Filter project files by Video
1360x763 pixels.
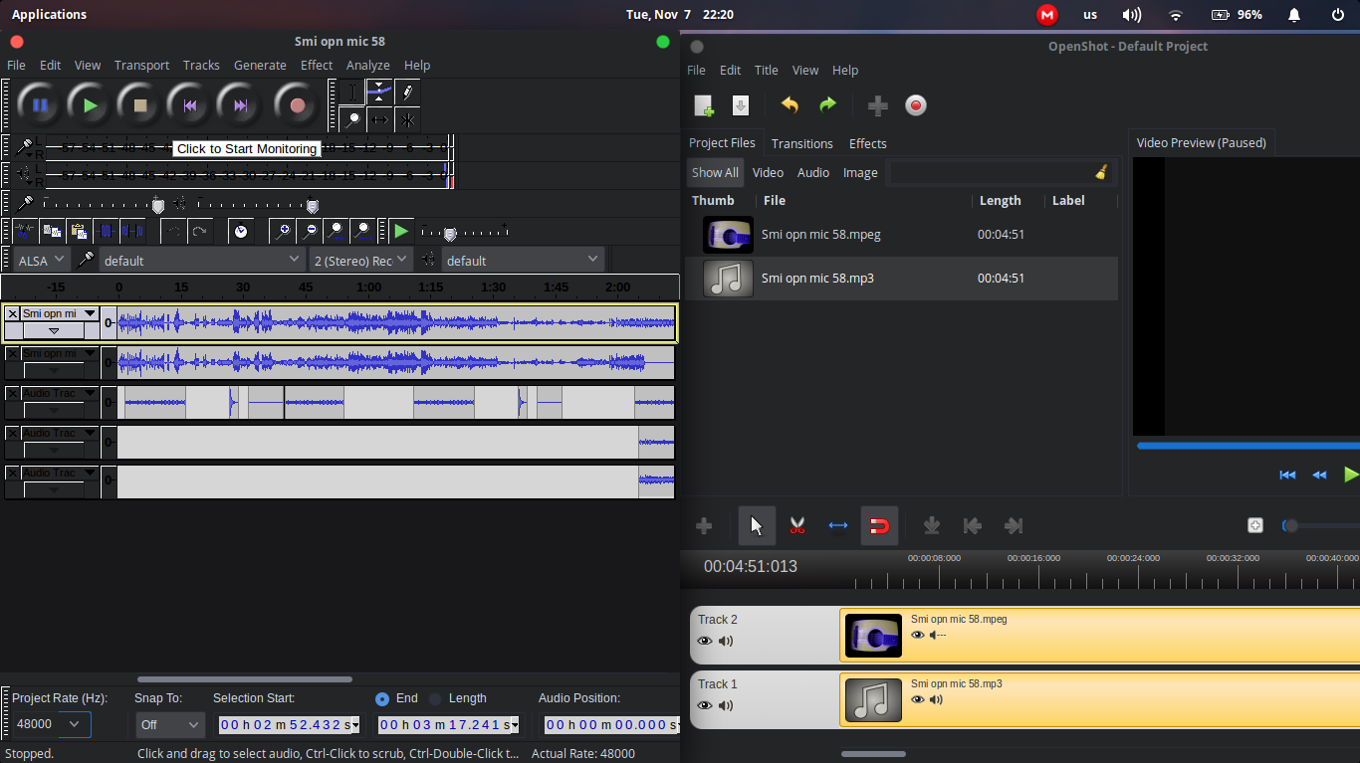tap(768, 172)
